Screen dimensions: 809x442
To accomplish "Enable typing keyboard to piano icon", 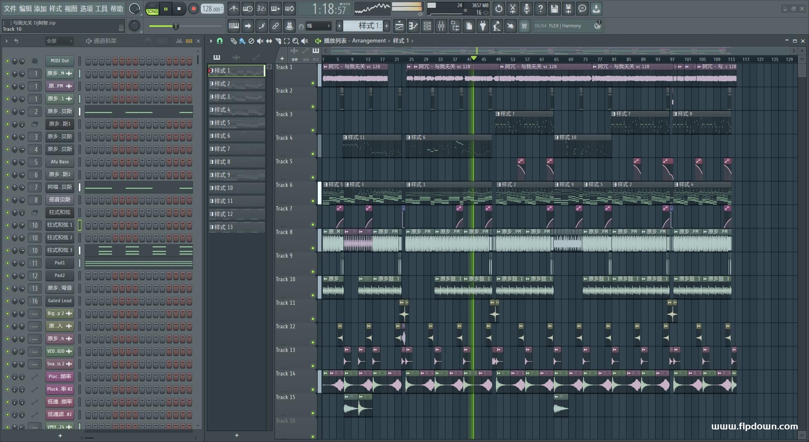I will [x=233, y=26].
